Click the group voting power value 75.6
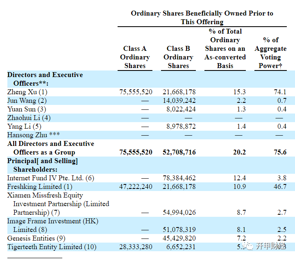Viewport: 295px width, 259px height. coord(280,152)
